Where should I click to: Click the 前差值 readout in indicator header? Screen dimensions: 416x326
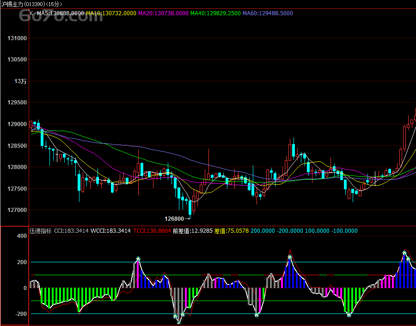point(192,230)
